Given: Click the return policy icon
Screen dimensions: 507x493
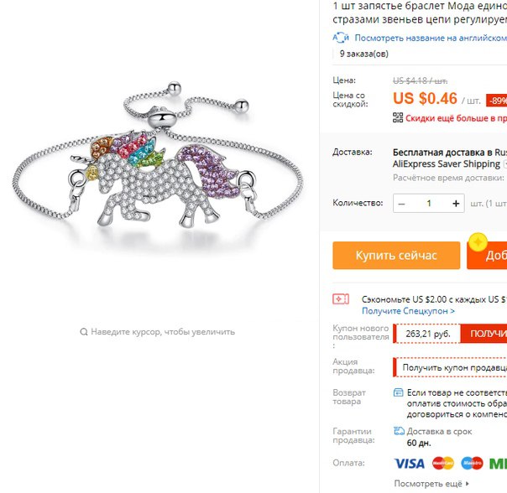Looking at the screenshot, I should point(398,392).
